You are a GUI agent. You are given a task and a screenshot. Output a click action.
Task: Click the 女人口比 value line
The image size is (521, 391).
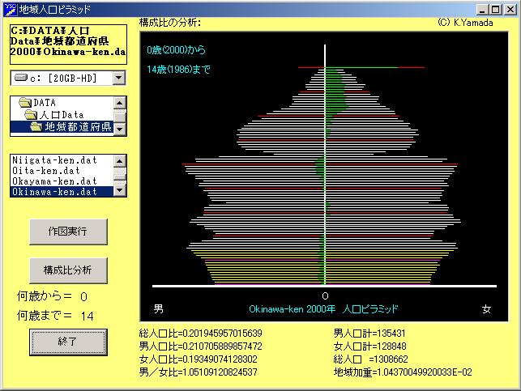coord(199,359)
